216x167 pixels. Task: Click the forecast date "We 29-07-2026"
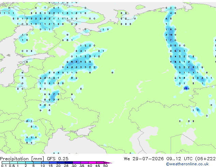[144, 159]
